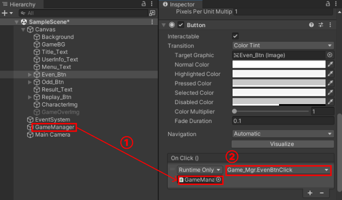Select the GameBG object
The width and height of the screenshot is (342, 200).
(53, 44)
